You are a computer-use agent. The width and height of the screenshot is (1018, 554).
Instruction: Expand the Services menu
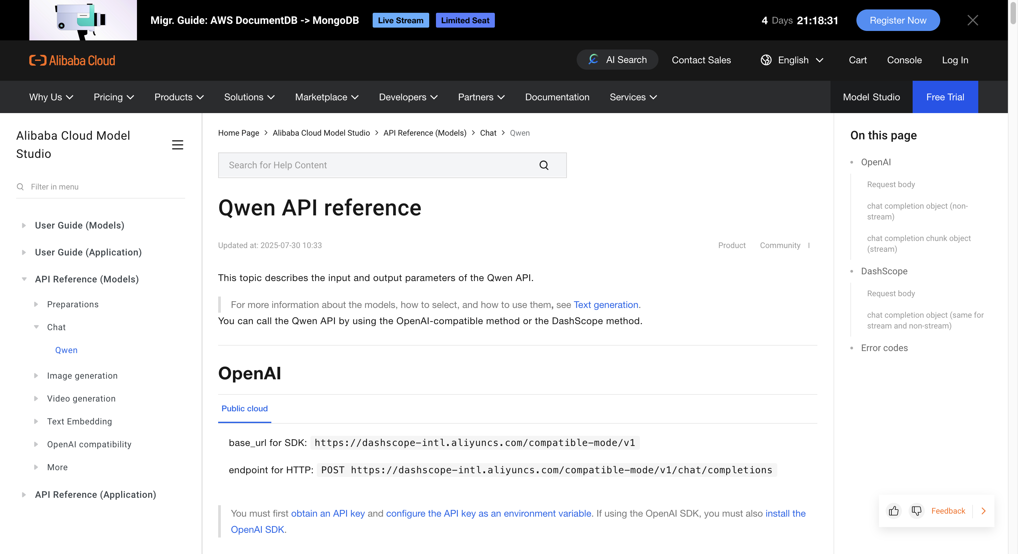(633, 97)
